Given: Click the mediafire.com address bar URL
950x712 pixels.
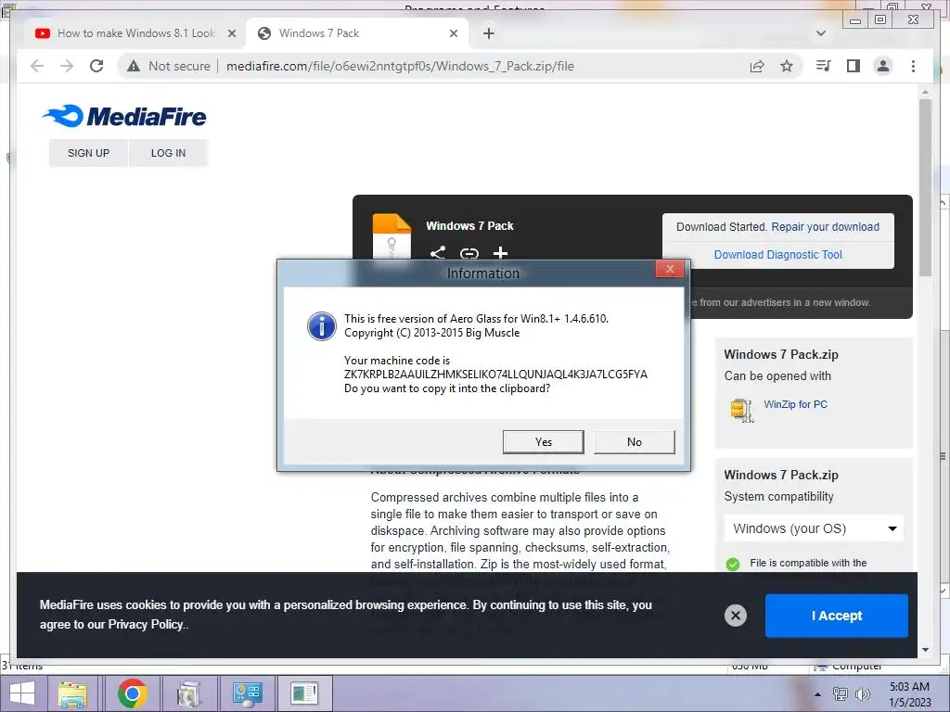Looking at the screenshot, I should click(x=400, y=66).
